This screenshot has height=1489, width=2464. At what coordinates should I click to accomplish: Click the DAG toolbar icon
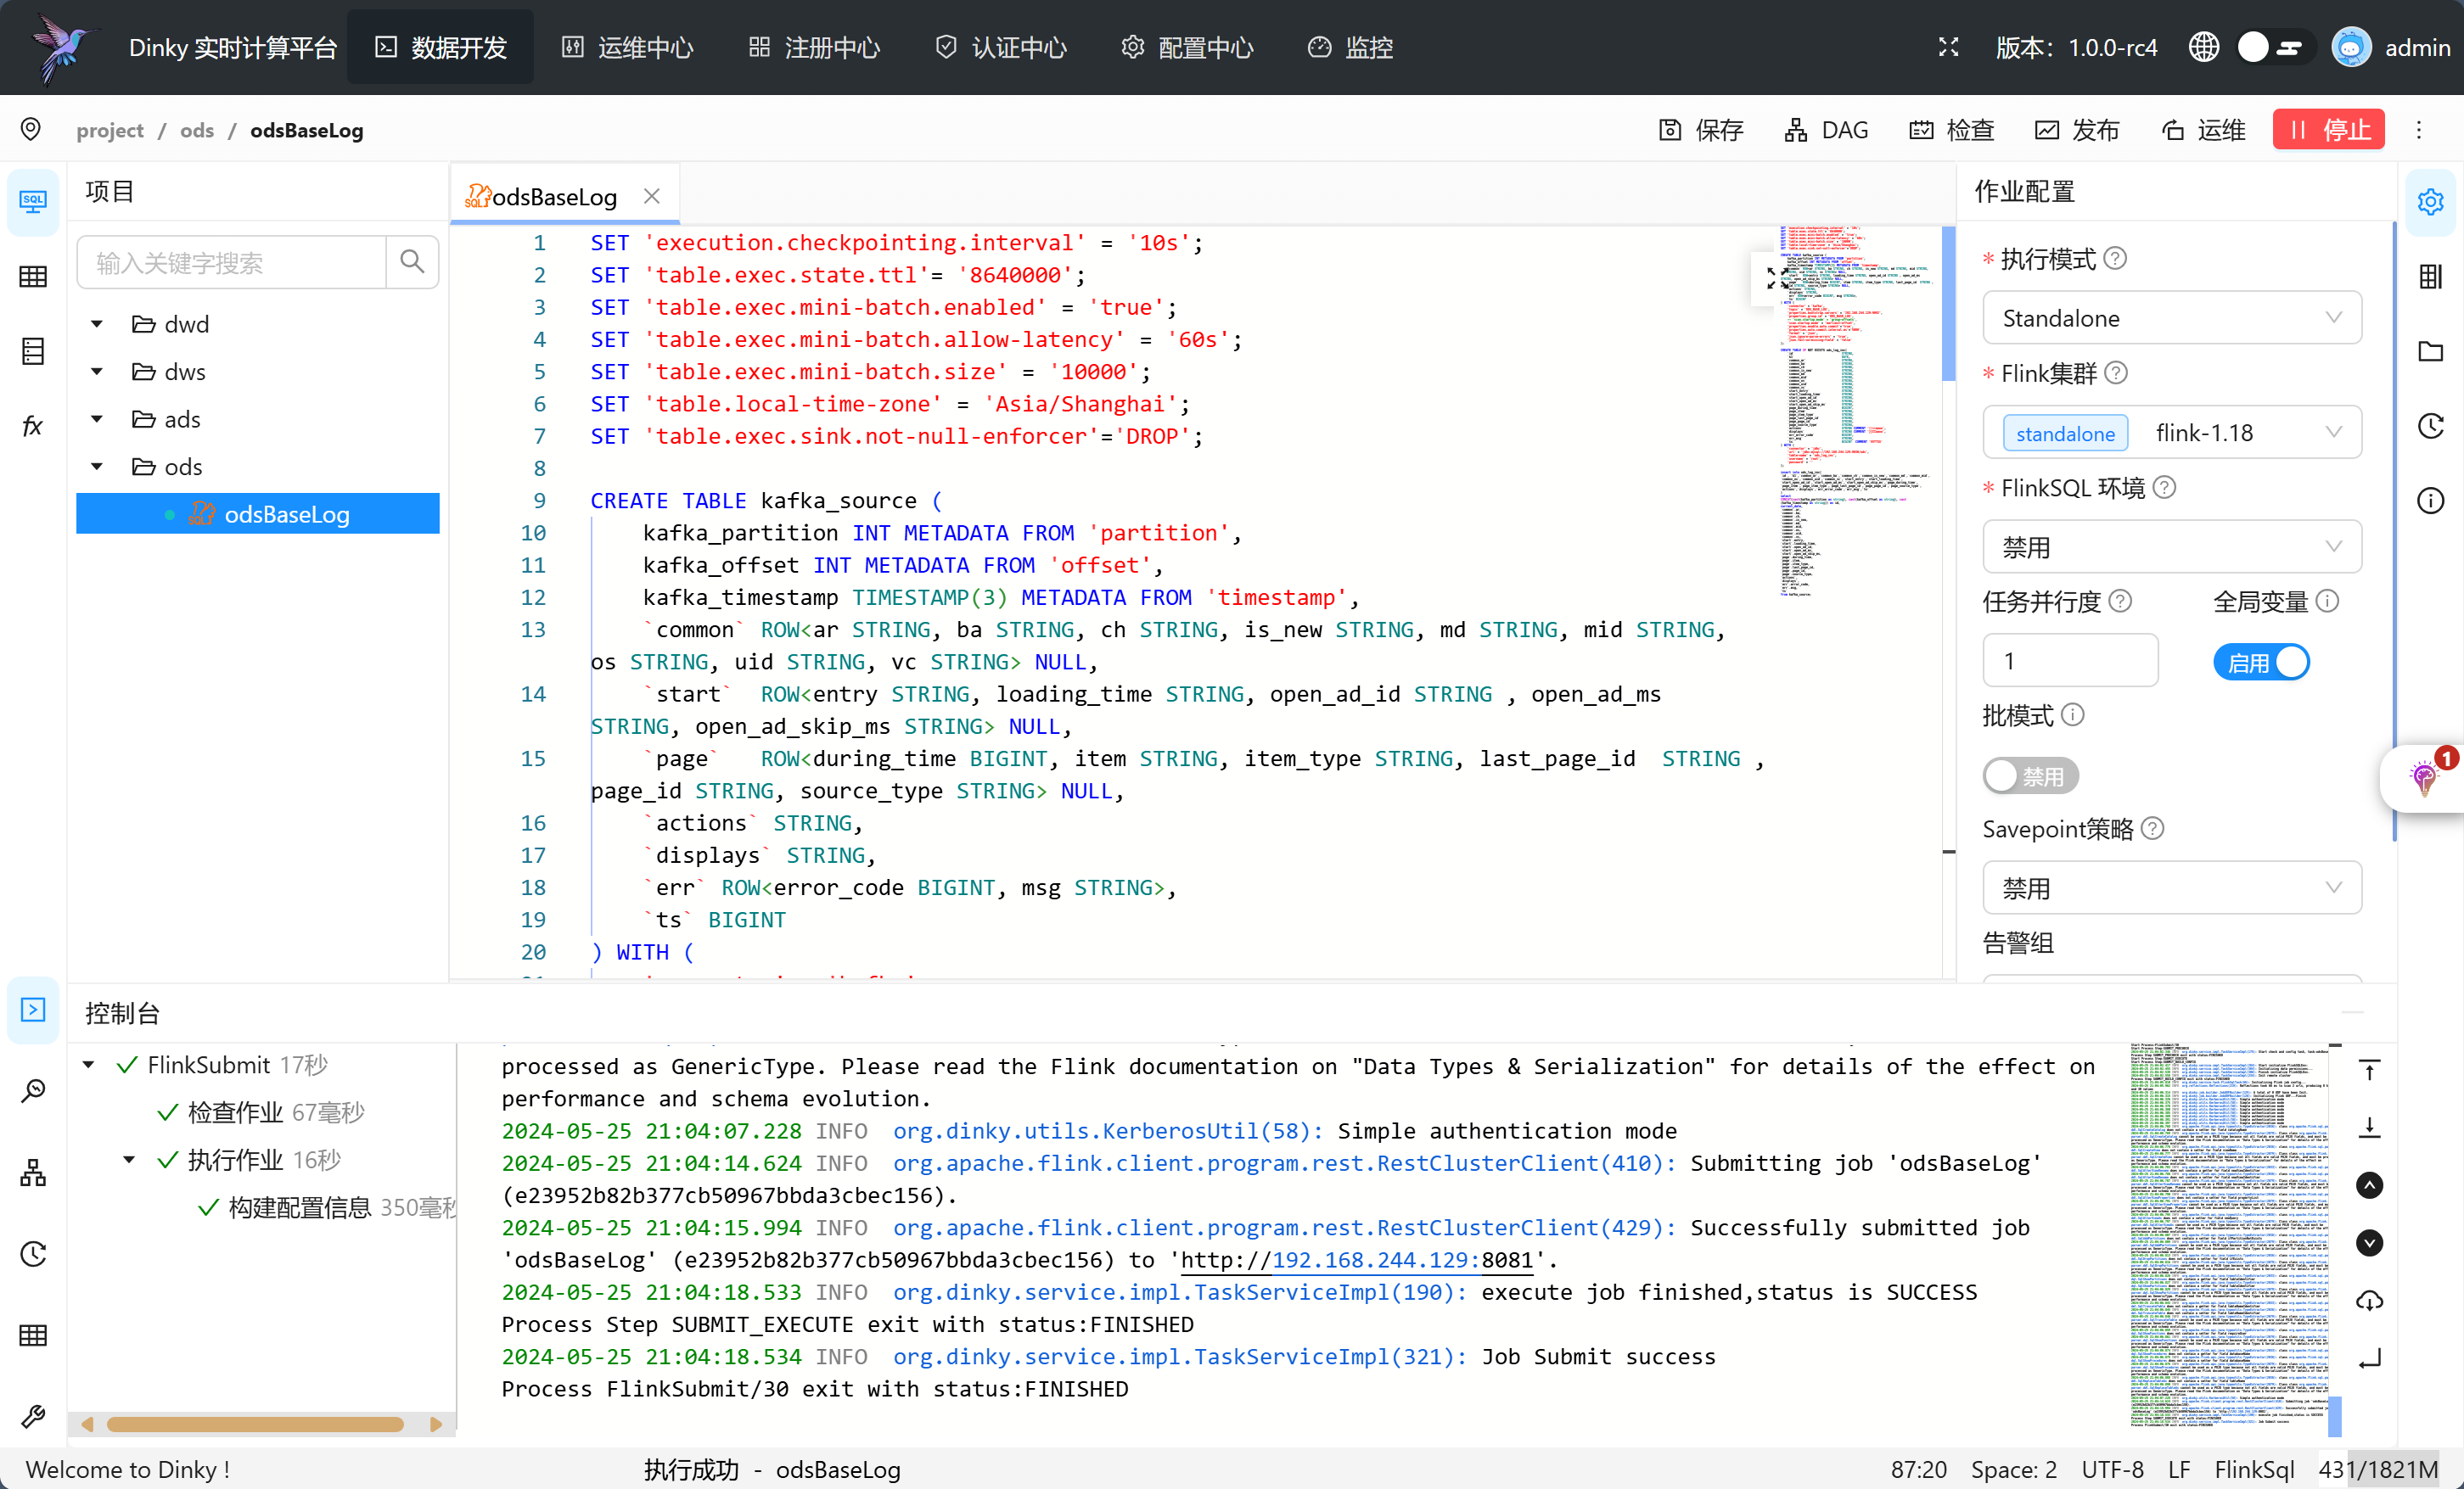(1796, 130)
